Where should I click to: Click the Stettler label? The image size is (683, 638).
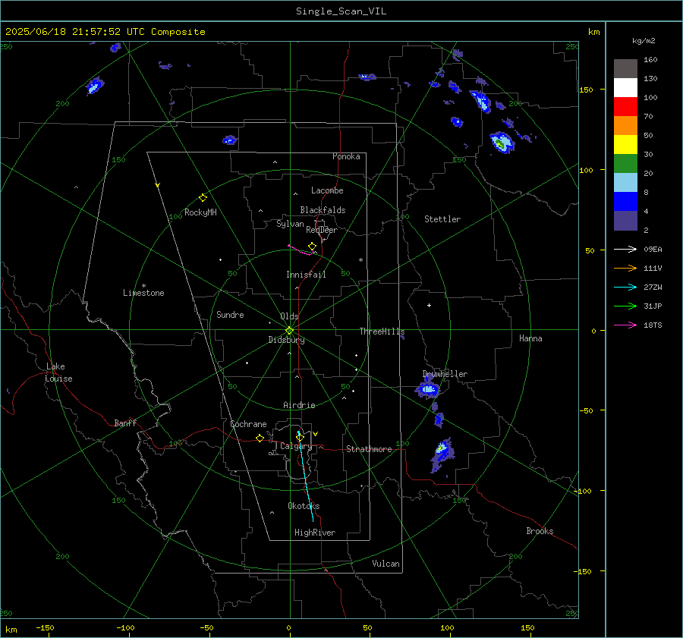[442, 219]
